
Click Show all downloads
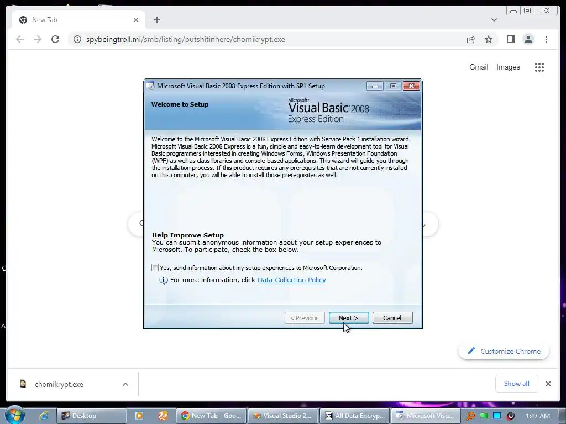[x=517, y=384]
